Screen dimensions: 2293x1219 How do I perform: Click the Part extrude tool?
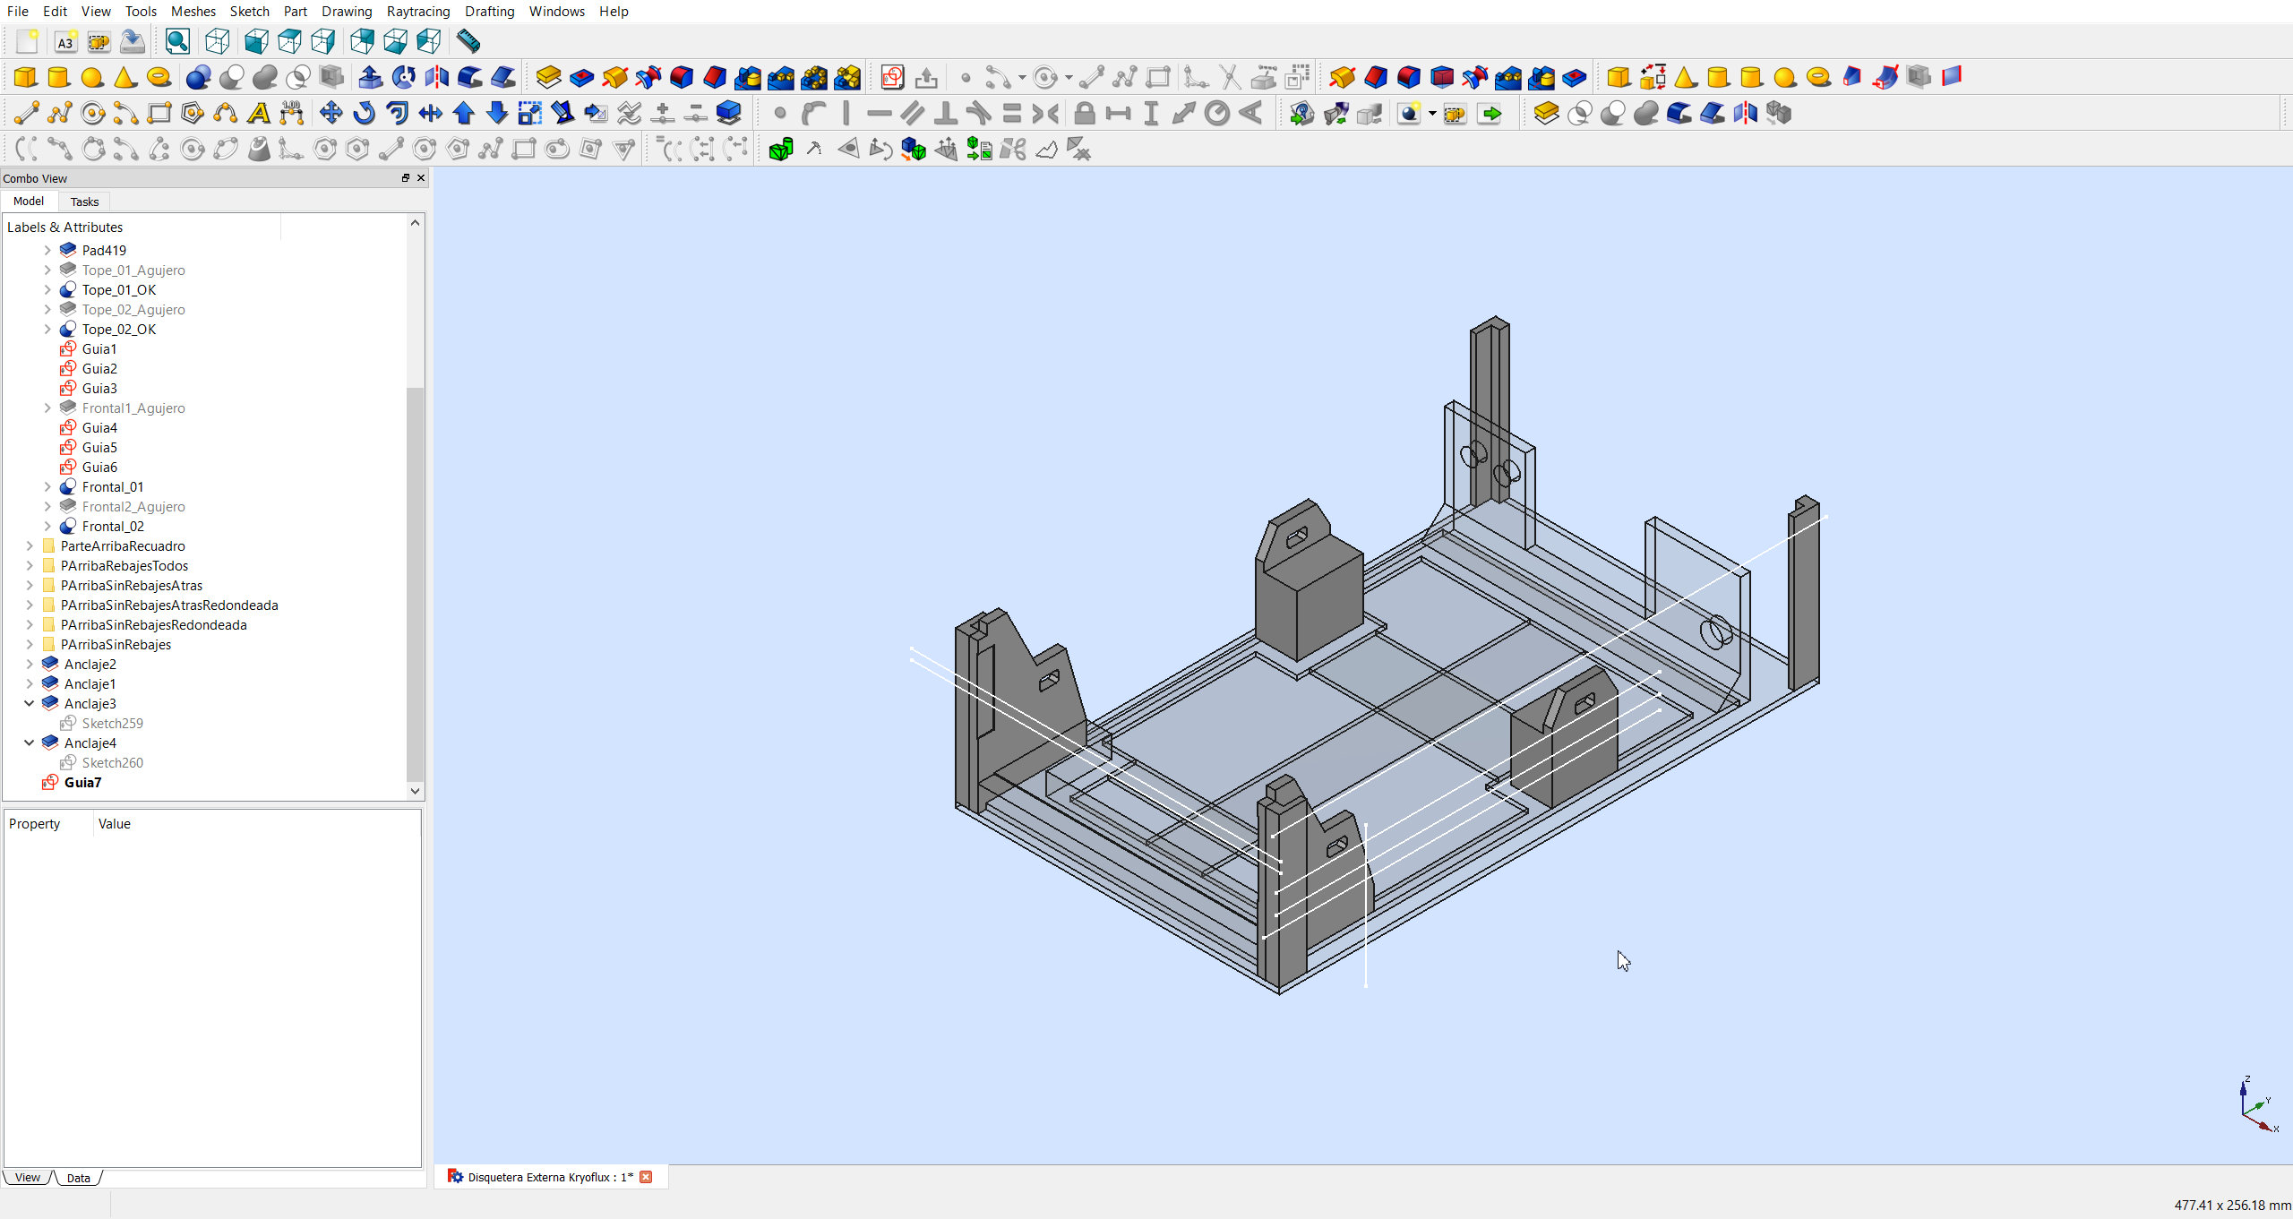tap(370, 77)
